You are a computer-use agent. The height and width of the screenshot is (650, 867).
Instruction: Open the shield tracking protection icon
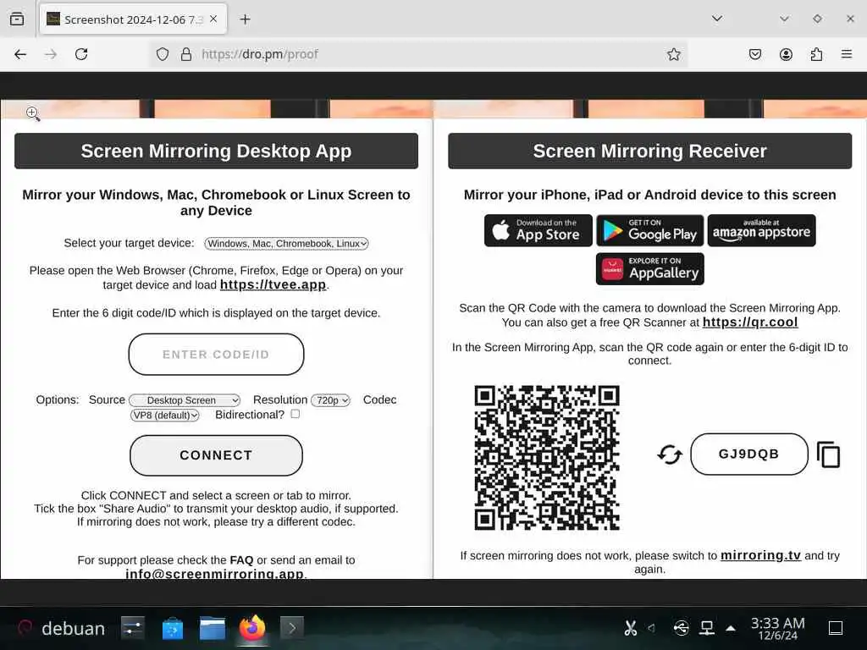click(162, 54)
